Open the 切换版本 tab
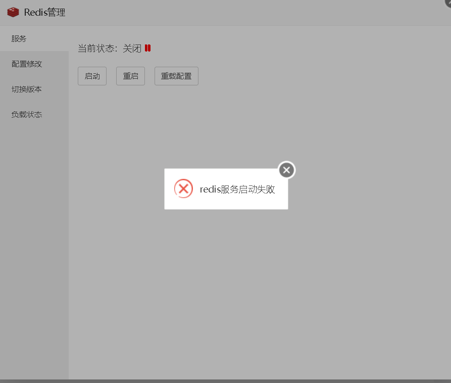This screenshot has height=383, width=451. [34, 89]
